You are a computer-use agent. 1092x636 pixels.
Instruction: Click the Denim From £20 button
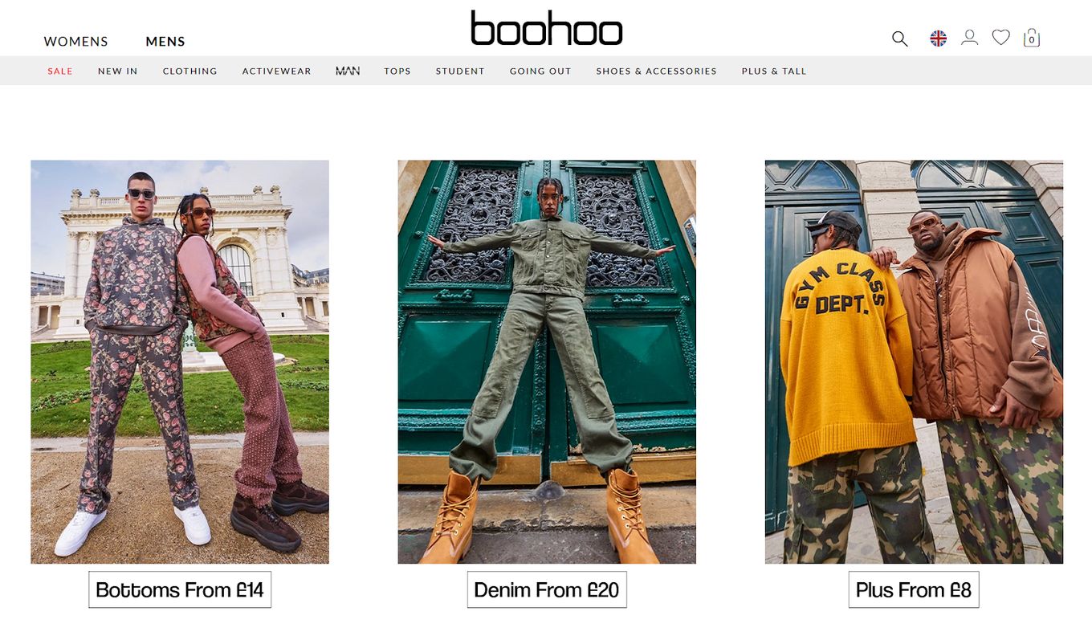point(547,589)
